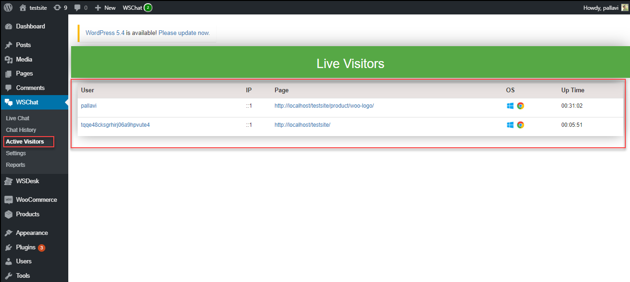Click the green WSChat notification badge
630x282 pixels.
tap(148, 7)
